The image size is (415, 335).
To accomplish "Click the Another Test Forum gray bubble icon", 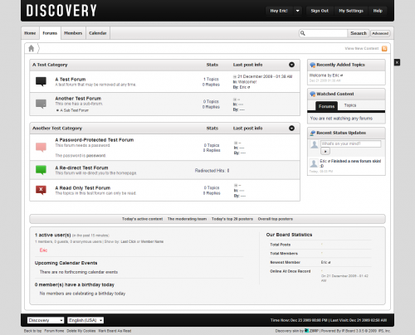I will click(41, 104).
